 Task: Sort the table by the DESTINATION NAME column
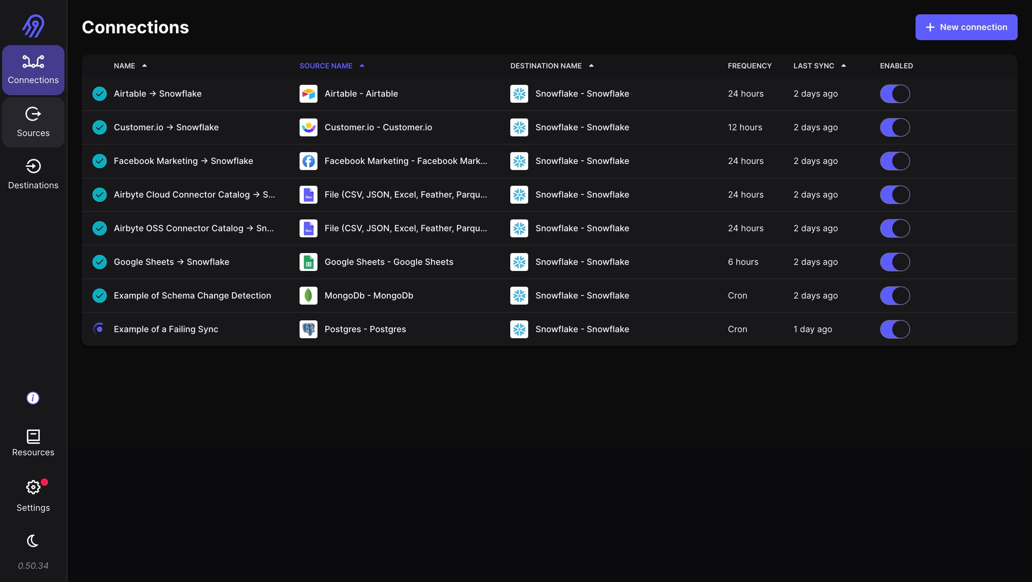(x=552, y=66)
